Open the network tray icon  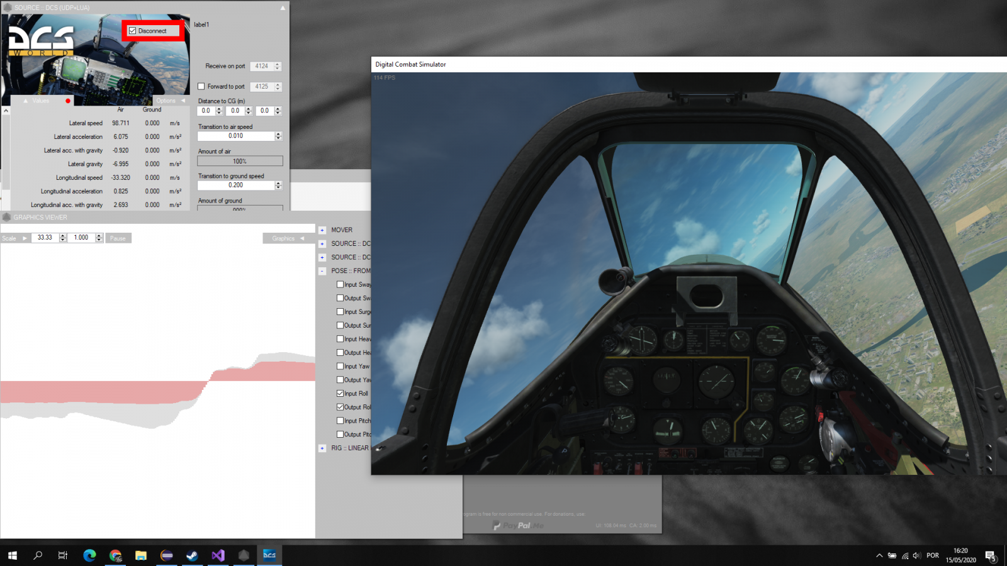coord(905,555)
